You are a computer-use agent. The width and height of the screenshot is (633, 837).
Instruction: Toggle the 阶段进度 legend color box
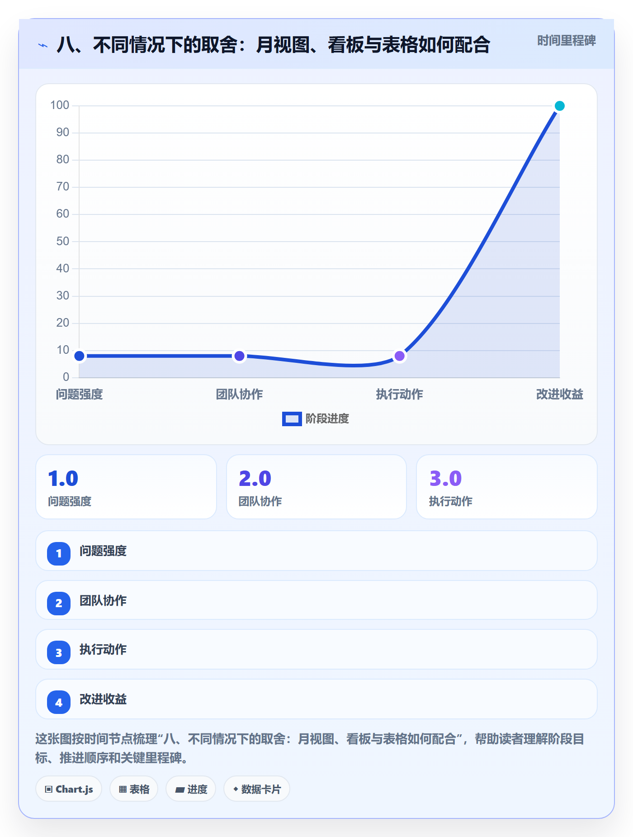292,419
